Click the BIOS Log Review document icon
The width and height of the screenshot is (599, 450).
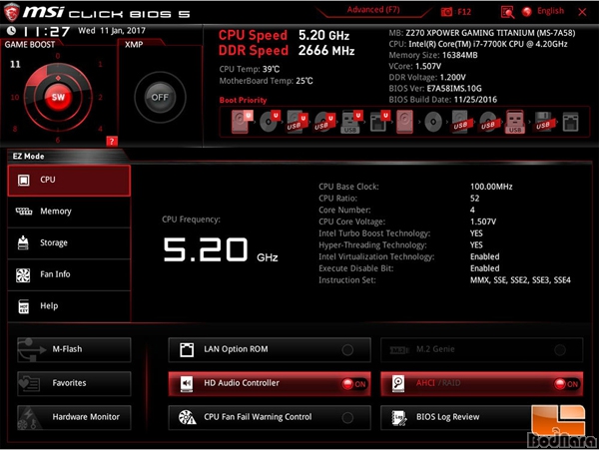[x=399, y=417]
